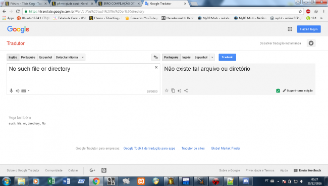Open XAMPP from the taskbar
The width and height of the screenshot is (328, 186).
[x=141, y=181]
